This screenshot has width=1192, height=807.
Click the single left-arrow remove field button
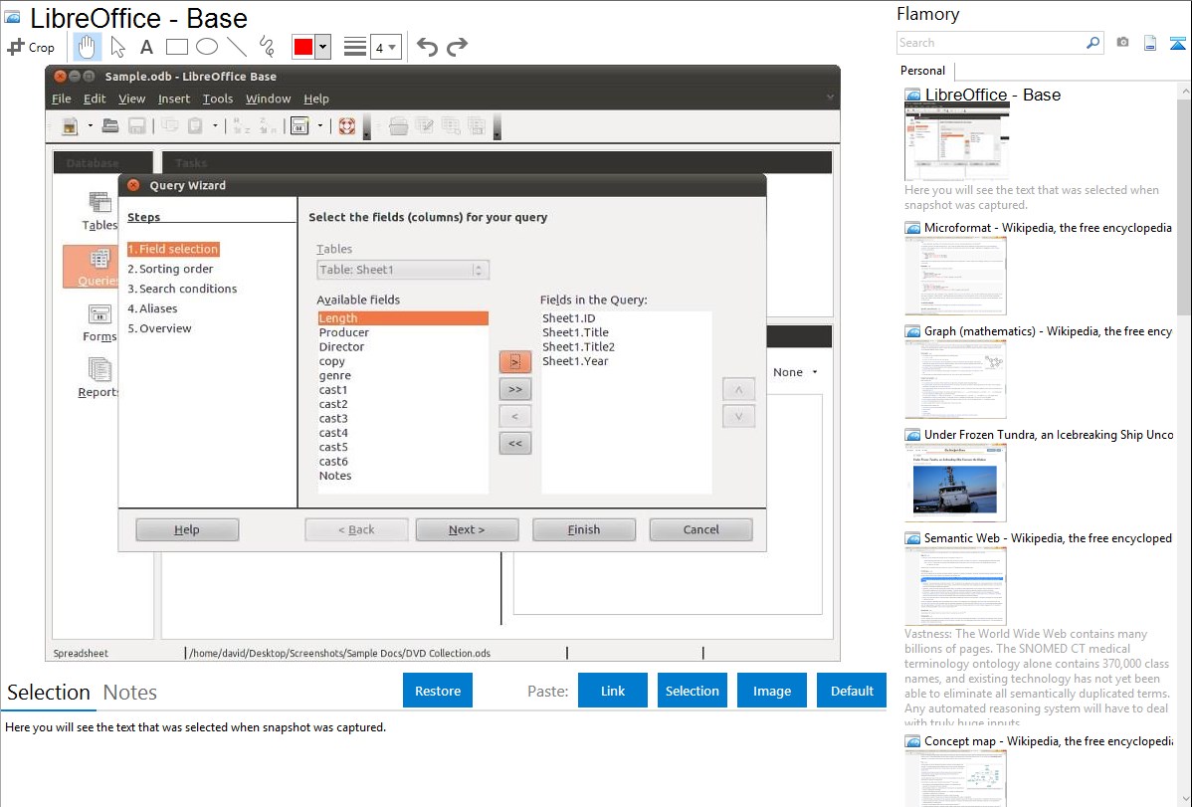point(514,416)
